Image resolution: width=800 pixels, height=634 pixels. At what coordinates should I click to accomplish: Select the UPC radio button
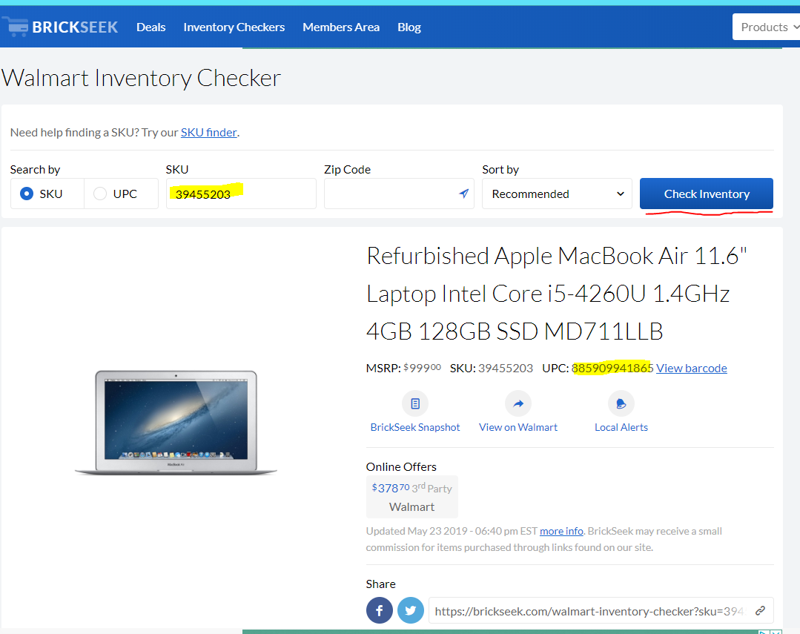click(x=100, y=194)
